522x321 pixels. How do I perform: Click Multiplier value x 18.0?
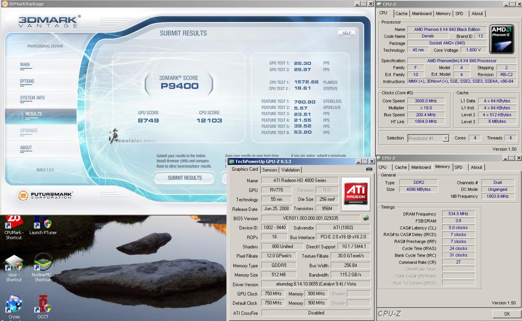coord(426,108)
